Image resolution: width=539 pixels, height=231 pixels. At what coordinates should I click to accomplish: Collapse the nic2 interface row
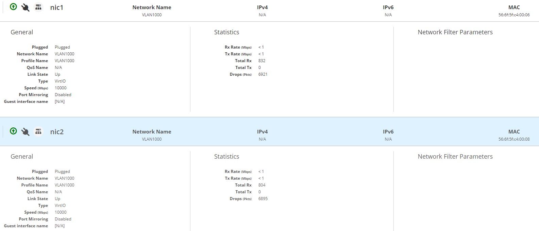[57, 132]
